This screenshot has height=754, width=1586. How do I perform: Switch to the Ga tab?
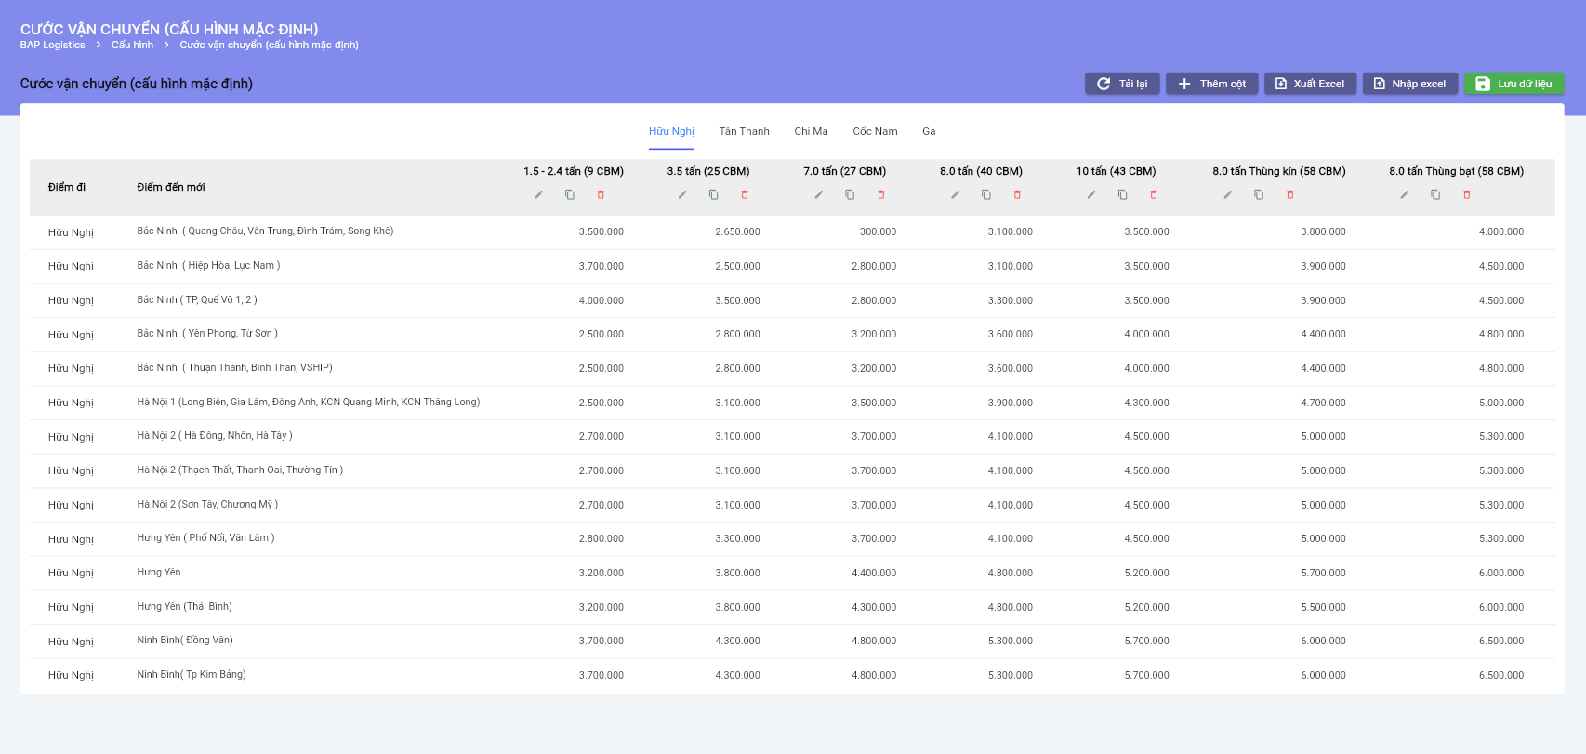tap(929, 131)
